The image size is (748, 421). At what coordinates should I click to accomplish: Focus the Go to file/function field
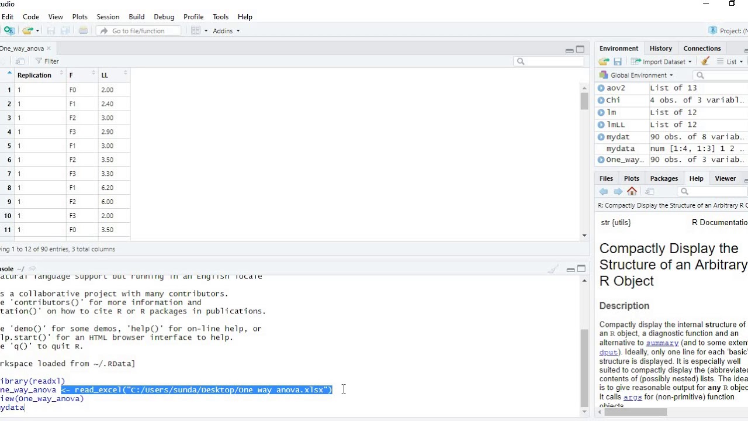(138, 31)
